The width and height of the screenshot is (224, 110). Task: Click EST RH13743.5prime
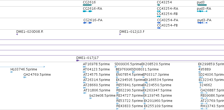tap(212, 106)
